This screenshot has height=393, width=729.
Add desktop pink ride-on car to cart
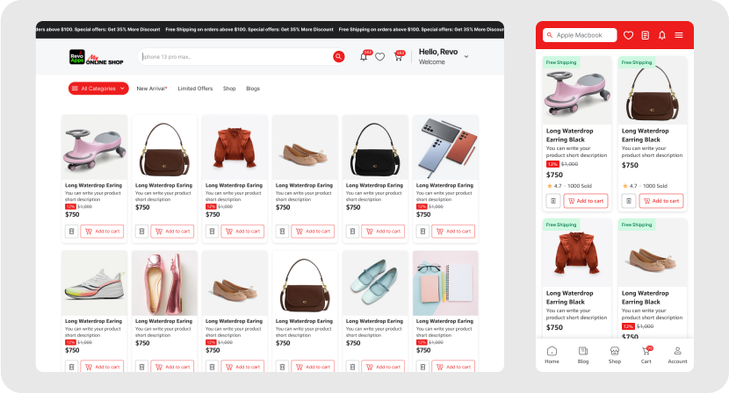102,232
